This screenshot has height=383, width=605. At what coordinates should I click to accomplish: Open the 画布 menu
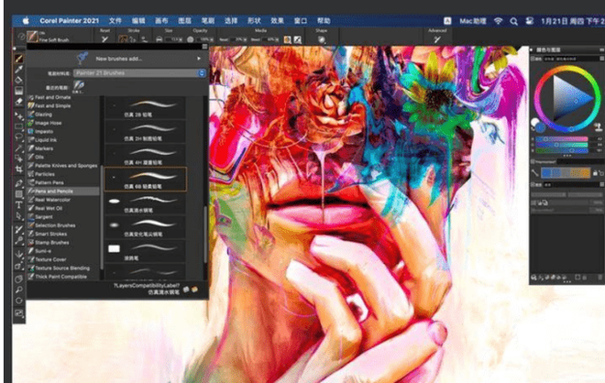(161, 21)
